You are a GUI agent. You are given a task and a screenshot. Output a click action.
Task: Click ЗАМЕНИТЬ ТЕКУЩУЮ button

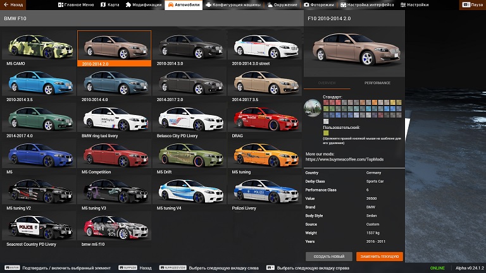380,257
